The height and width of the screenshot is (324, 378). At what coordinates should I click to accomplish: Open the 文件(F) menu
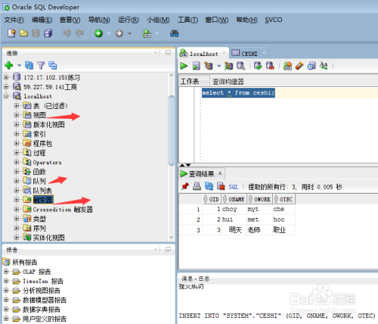pos(14,20)
